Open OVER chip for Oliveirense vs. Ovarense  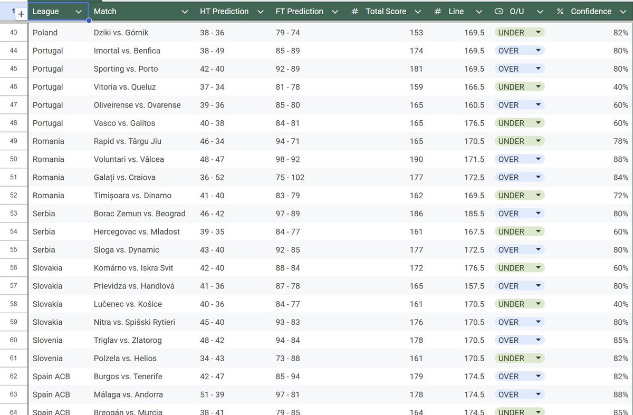(520, 105)
